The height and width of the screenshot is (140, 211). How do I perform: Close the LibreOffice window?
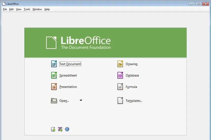point(205,4)
